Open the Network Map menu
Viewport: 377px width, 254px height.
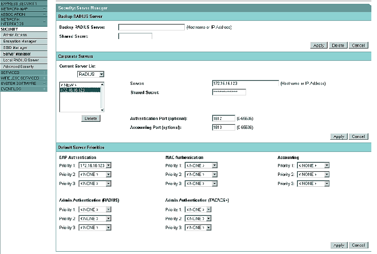(x=24, y=9)
